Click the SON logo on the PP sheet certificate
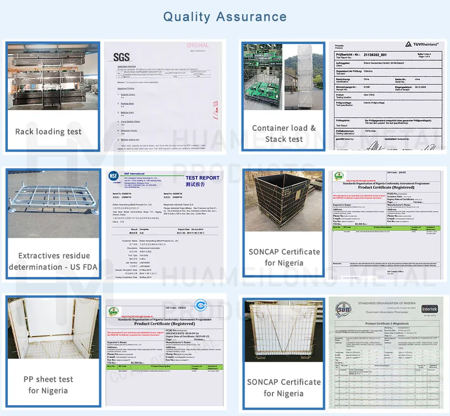450x416 pixels. pos(113,312)
